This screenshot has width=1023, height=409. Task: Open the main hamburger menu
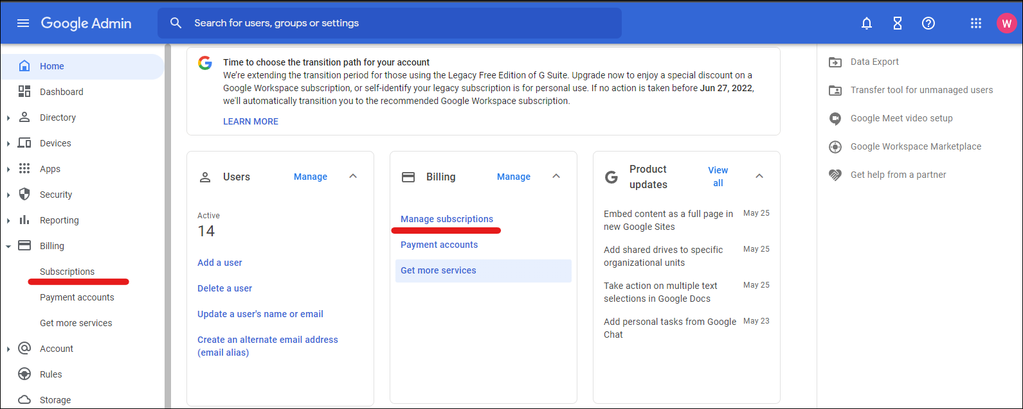click(x=23, y=23)
